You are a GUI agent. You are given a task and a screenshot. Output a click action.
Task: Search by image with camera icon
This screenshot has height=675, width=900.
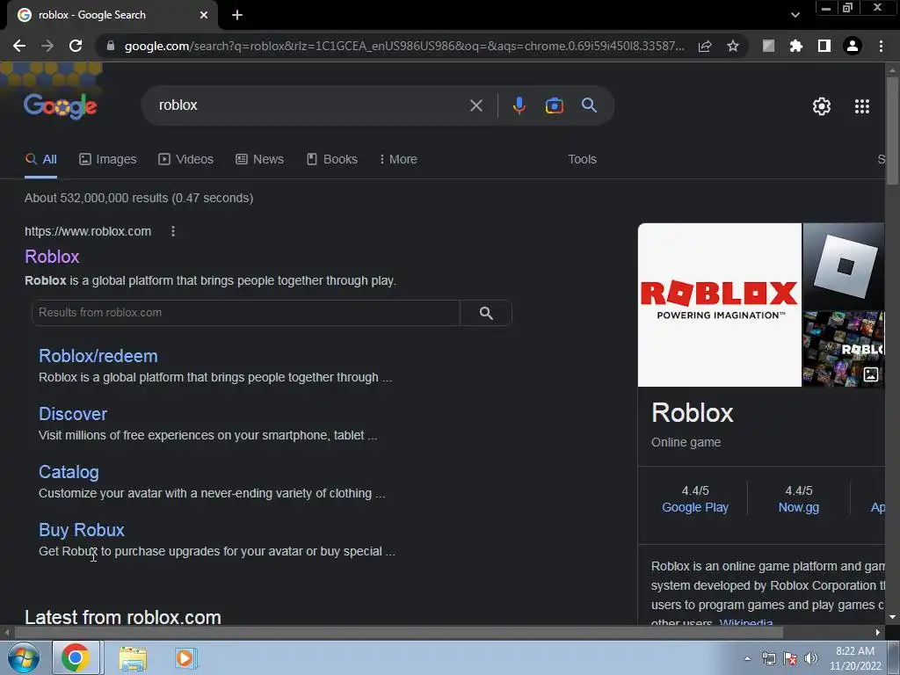coord(554,105)
